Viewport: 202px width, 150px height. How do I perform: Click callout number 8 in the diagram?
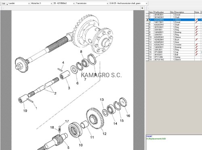click(81, 52)
